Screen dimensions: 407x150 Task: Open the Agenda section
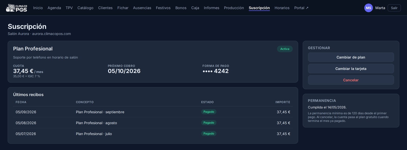coord(54,8)
